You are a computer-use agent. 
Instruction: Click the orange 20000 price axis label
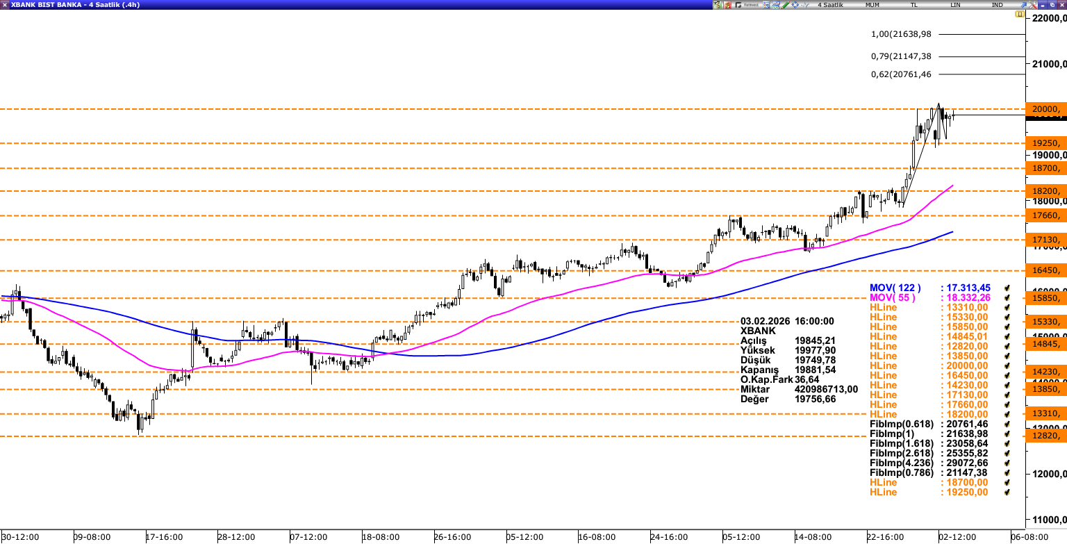[1045, 109]
